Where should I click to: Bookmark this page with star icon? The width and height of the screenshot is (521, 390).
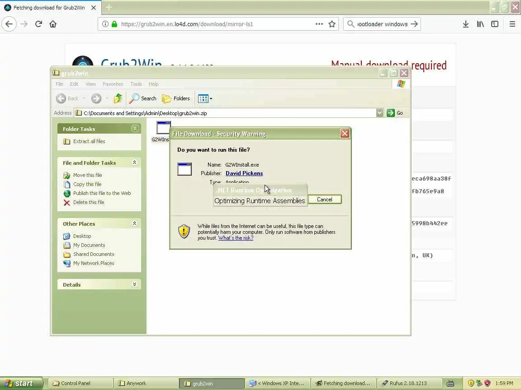pyautogui.click(x=332, y=24)
